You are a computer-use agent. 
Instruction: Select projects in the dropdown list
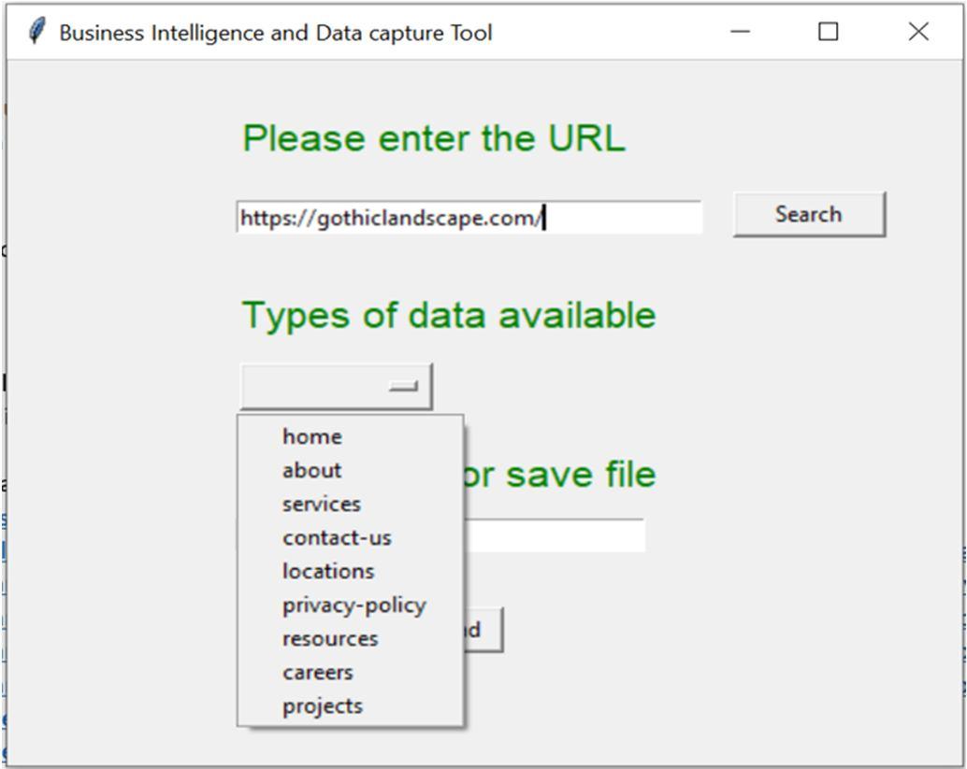tap(322, 705)
